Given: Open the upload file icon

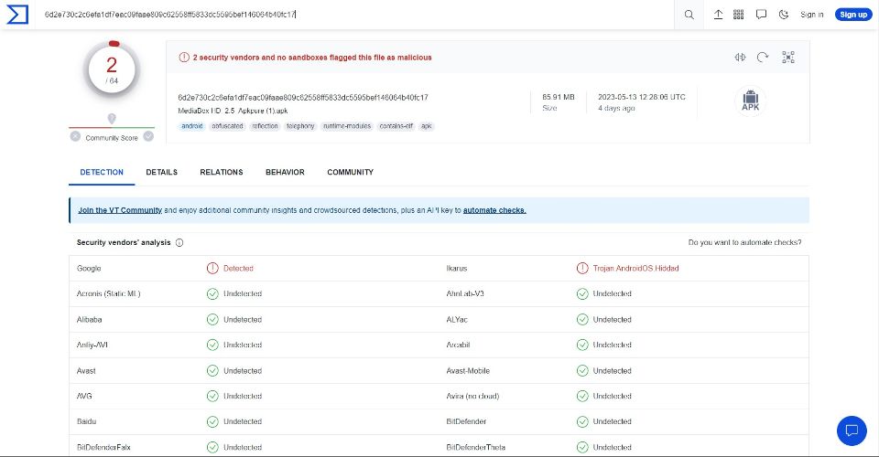Looking at the screenshot, I should [718, 15].
